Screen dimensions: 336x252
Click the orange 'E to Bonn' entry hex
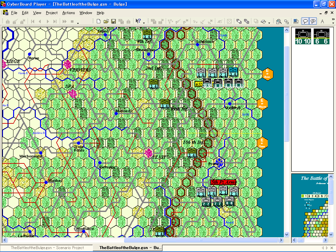tap(267, 74)
